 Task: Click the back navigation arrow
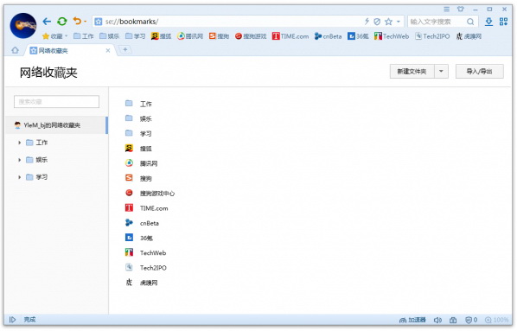point(47,22)
